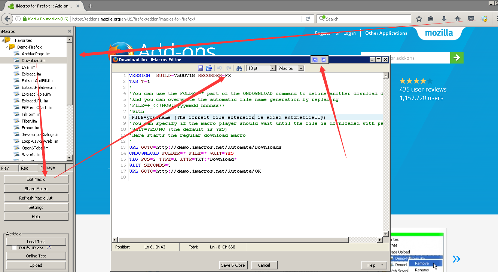The width and height of the screenshot is (498, 272).
Task: Check the Test for iDrone checkbox
Action: point(14,248)
